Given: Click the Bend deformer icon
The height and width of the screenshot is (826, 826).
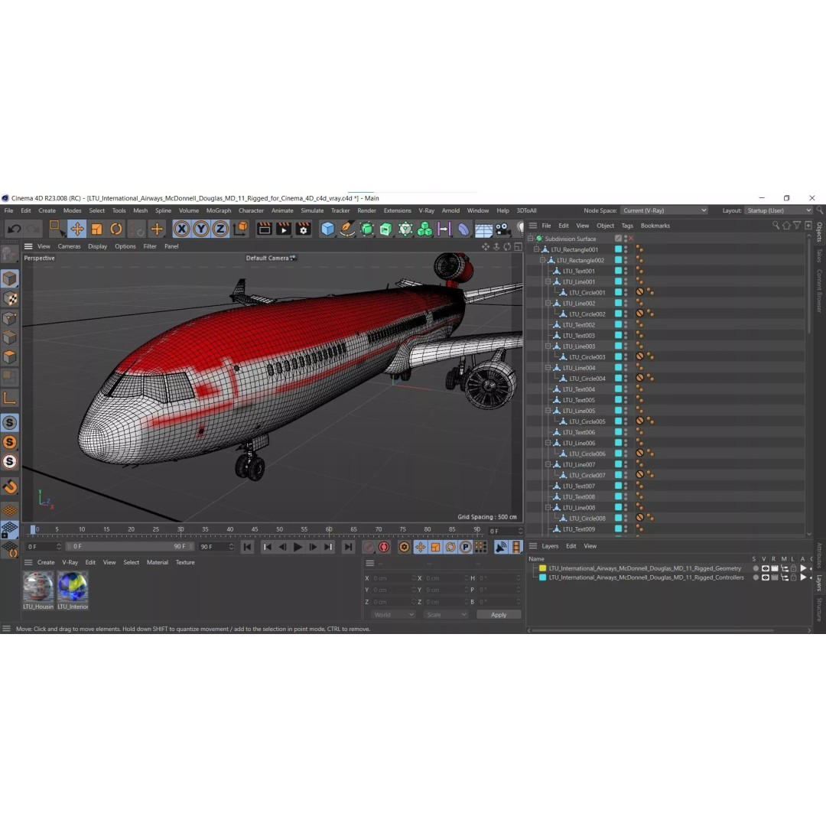Looking at the screenshot, I should [463, 229].
